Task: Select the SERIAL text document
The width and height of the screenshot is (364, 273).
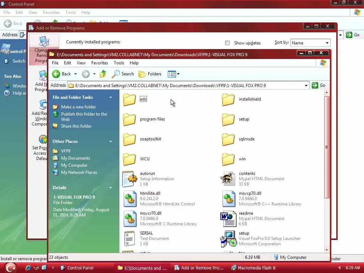Action: tap(147, 239)
